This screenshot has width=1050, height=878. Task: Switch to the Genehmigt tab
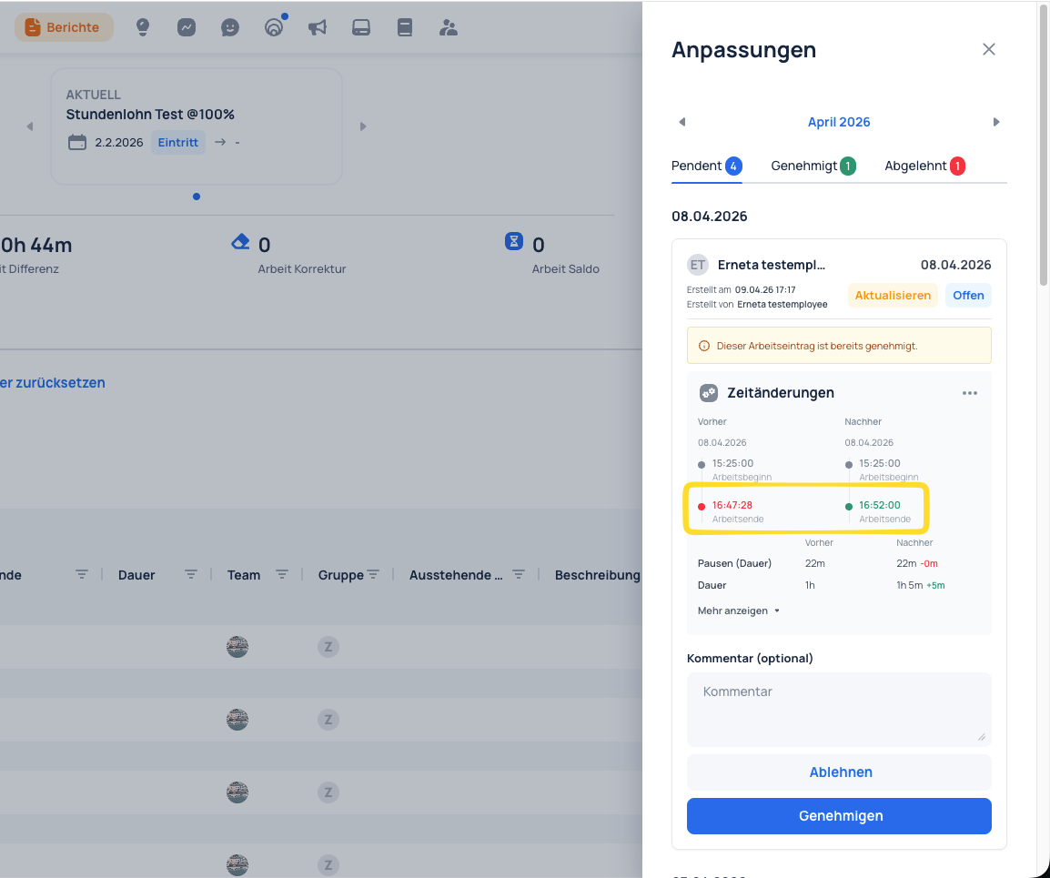[813, 167]
